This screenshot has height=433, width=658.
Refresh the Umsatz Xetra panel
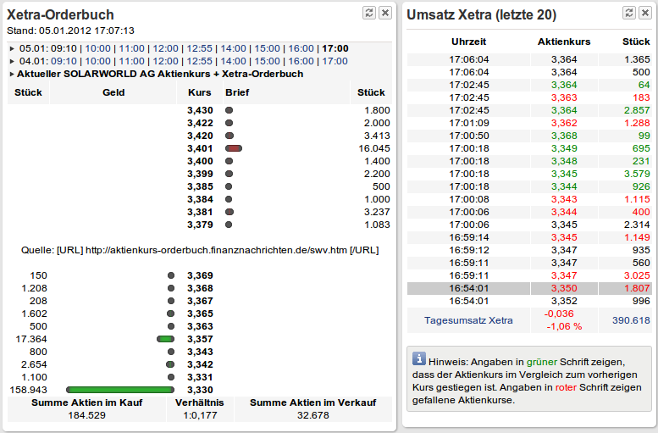[629, 13]
